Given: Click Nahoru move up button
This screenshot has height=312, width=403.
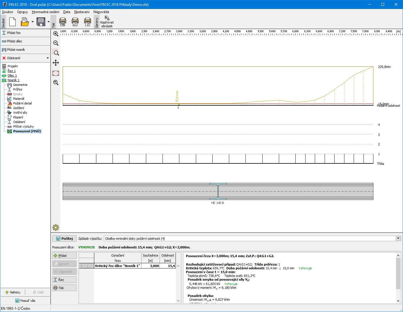Looking at the screenshot, I should [x=13, y=292].
